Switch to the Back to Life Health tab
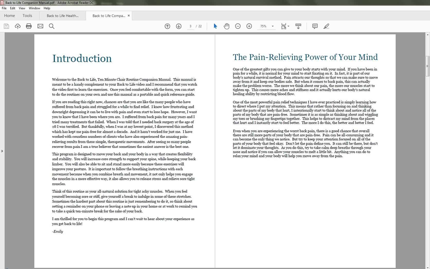This screenshot has height=269, width=430. tap(62, 16)
